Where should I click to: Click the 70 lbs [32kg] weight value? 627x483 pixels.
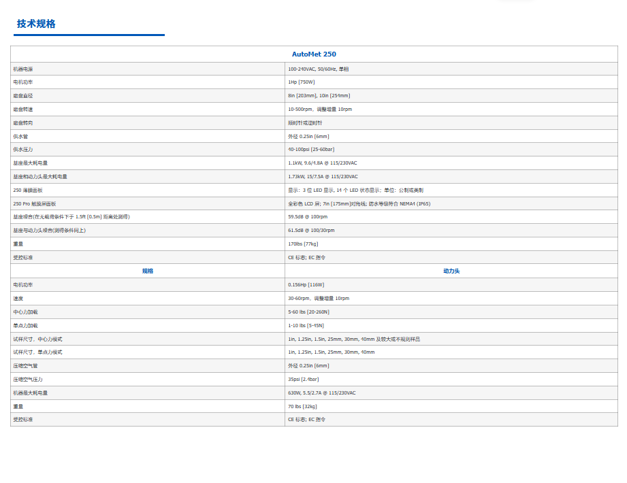click(303, 407)
